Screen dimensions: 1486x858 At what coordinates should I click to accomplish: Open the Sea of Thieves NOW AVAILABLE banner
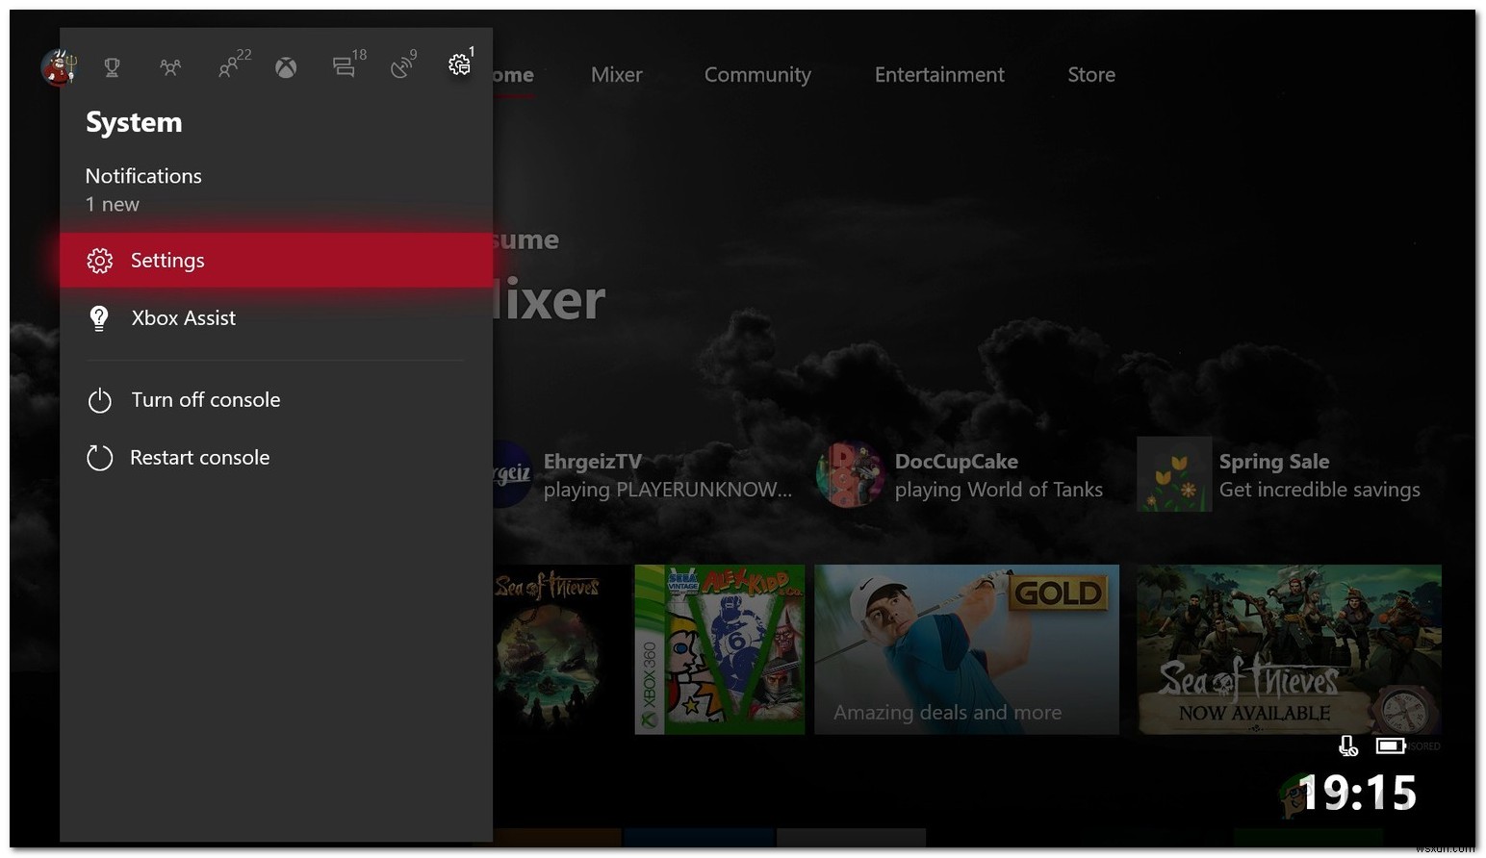pyautogui.click(x=1288, y=649)
